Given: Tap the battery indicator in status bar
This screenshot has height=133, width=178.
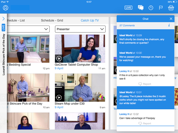Looking at the screenshot, I should pyautogui.click(x=175, y=2).
